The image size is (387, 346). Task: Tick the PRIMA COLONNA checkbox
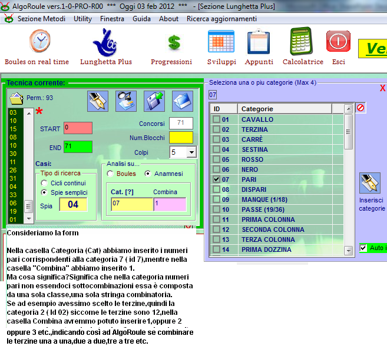pyautogui.click(x=216, y=219)
